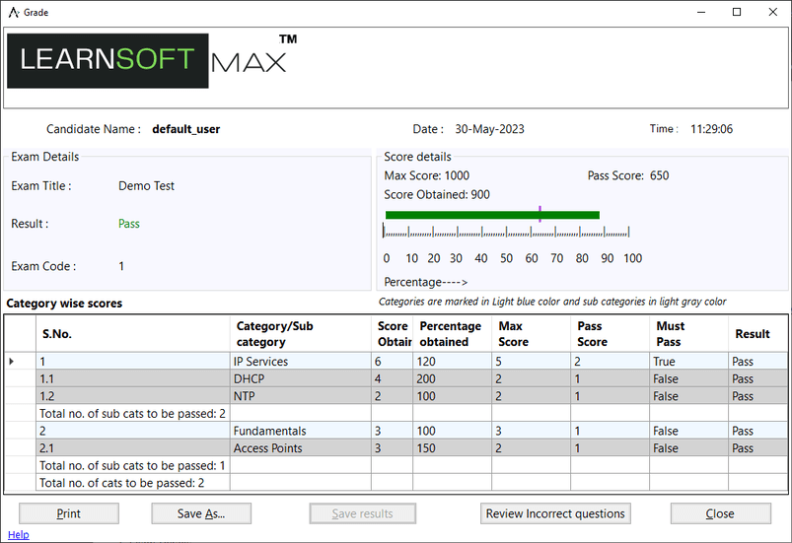Click the Save results button
The image size is (792, 543).
tap(362, 513)
